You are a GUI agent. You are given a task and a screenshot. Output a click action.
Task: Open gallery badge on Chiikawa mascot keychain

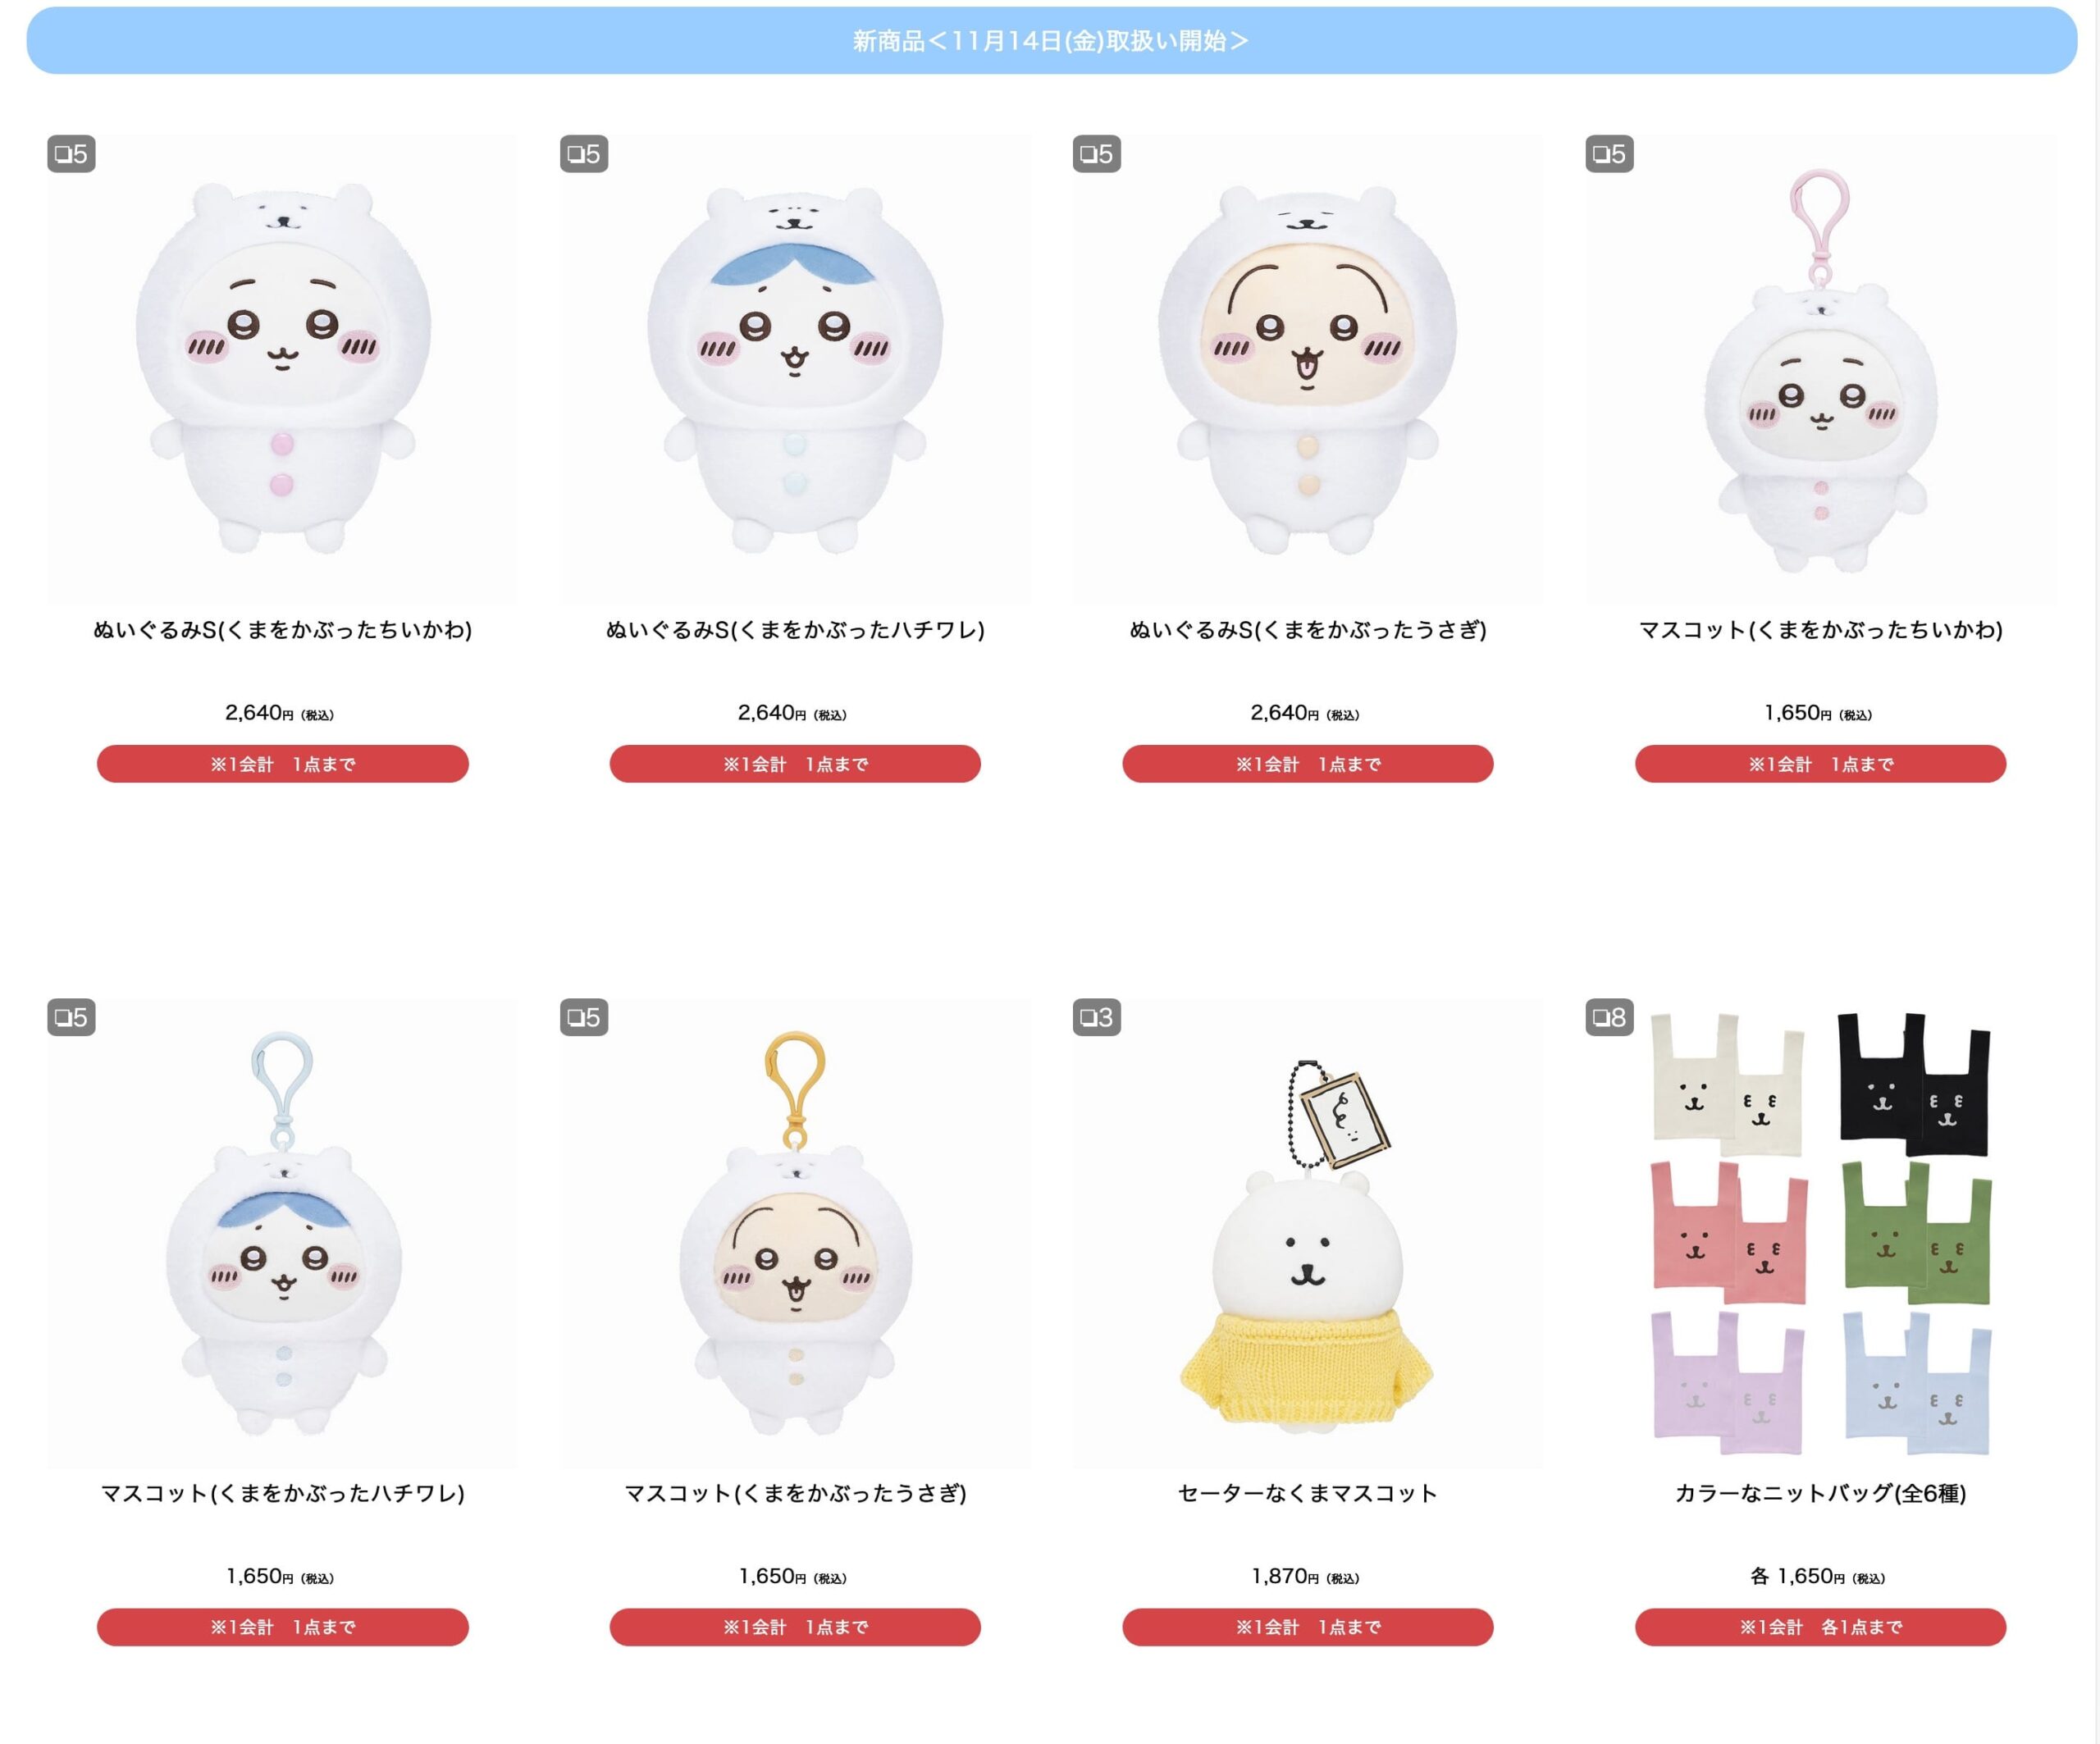[x=1609, y=154]
